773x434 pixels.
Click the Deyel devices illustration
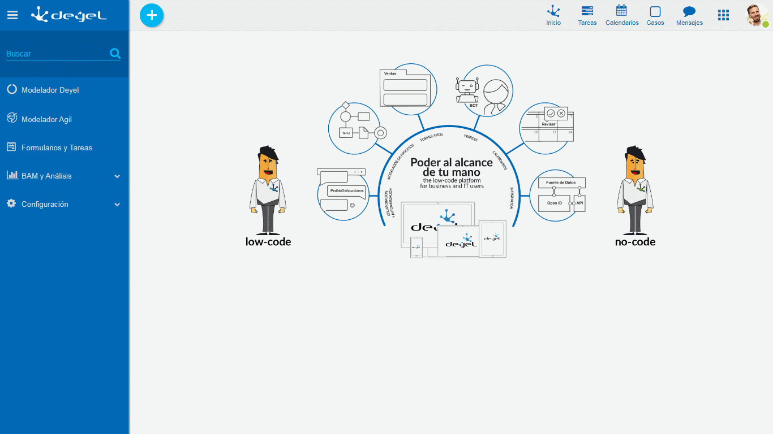[453, 230]
